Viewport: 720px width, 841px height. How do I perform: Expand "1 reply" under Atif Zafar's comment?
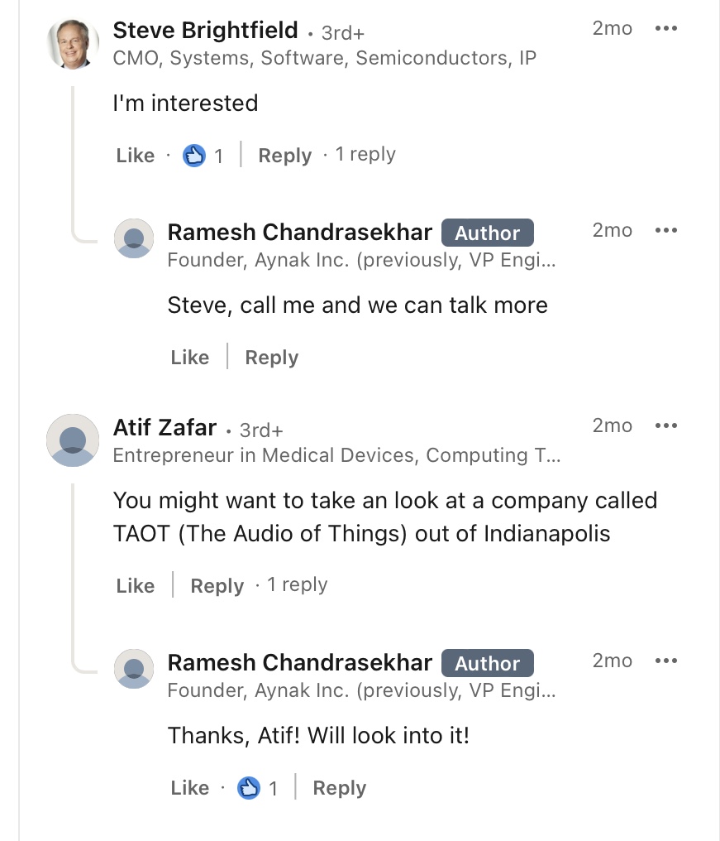(x=298, y=585)
